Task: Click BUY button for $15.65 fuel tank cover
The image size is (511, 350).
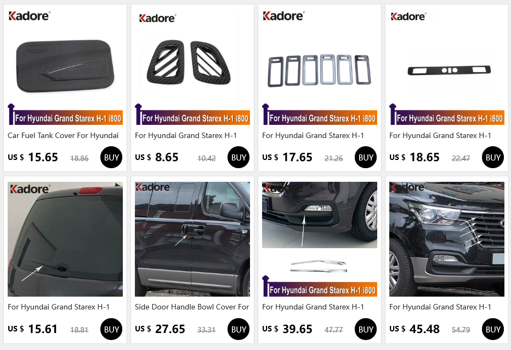Action: (x=111, y=157)
